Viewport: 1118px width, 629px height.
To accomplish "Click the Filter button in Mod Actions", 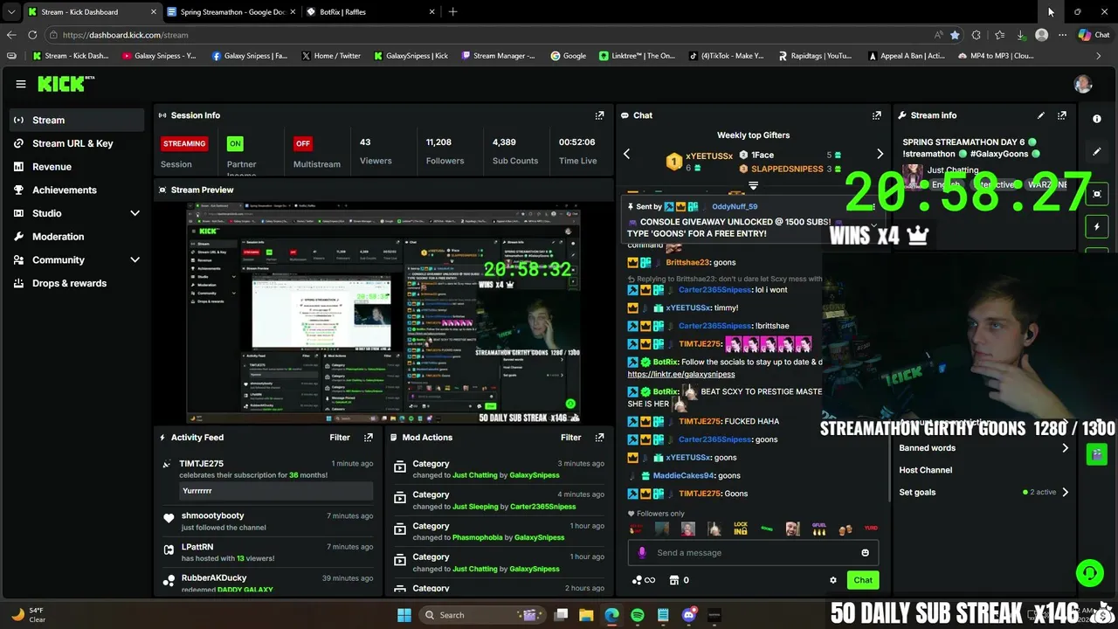I will [571, 438].
